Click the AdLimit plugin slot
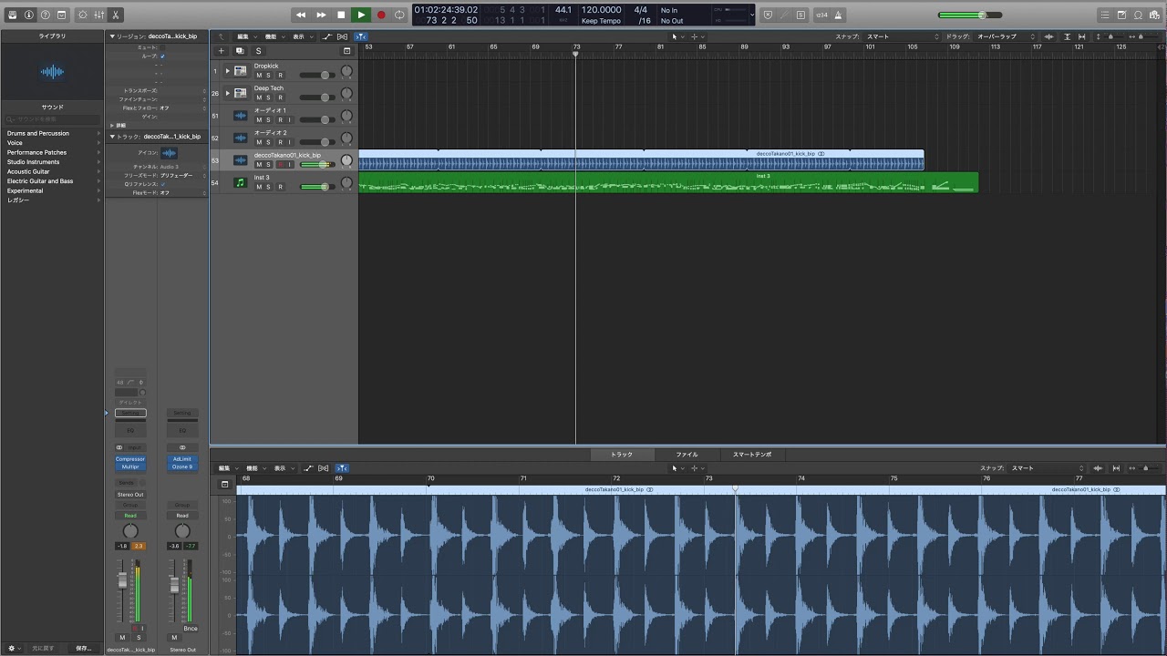Viewport: 1167px width, 656px height. (182, 459)
